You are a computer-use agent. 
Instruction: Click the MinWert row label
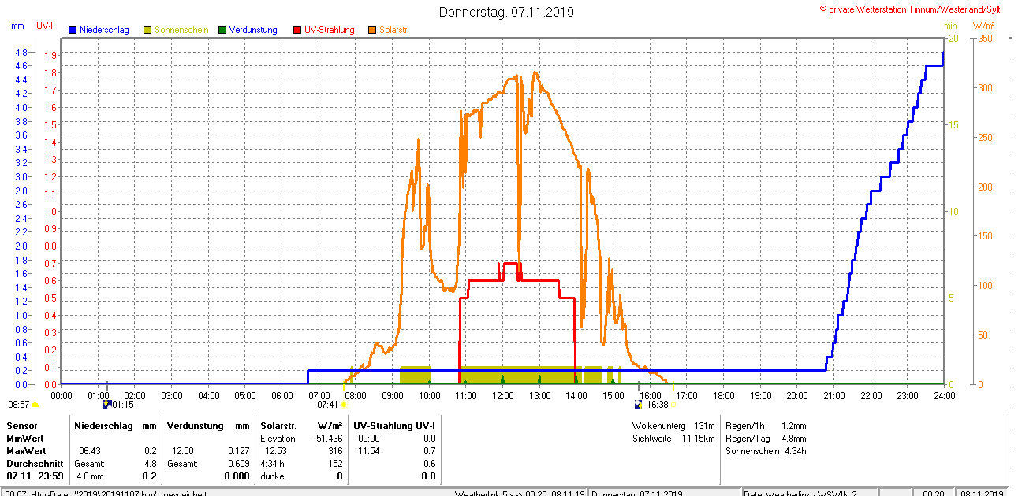pyautogui.click(x=25, y=438)
